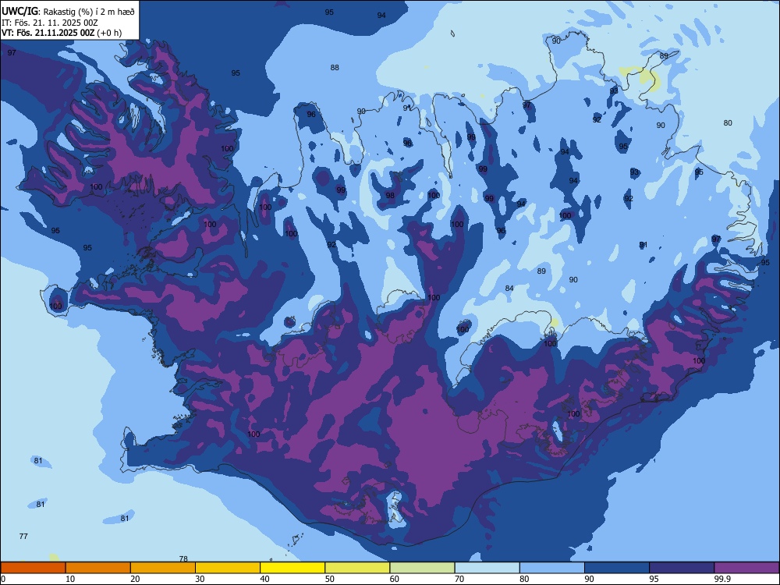780x585 pixels.
Task: Pick the light green 60–70 legend swatch
Action: pos(422,568)
